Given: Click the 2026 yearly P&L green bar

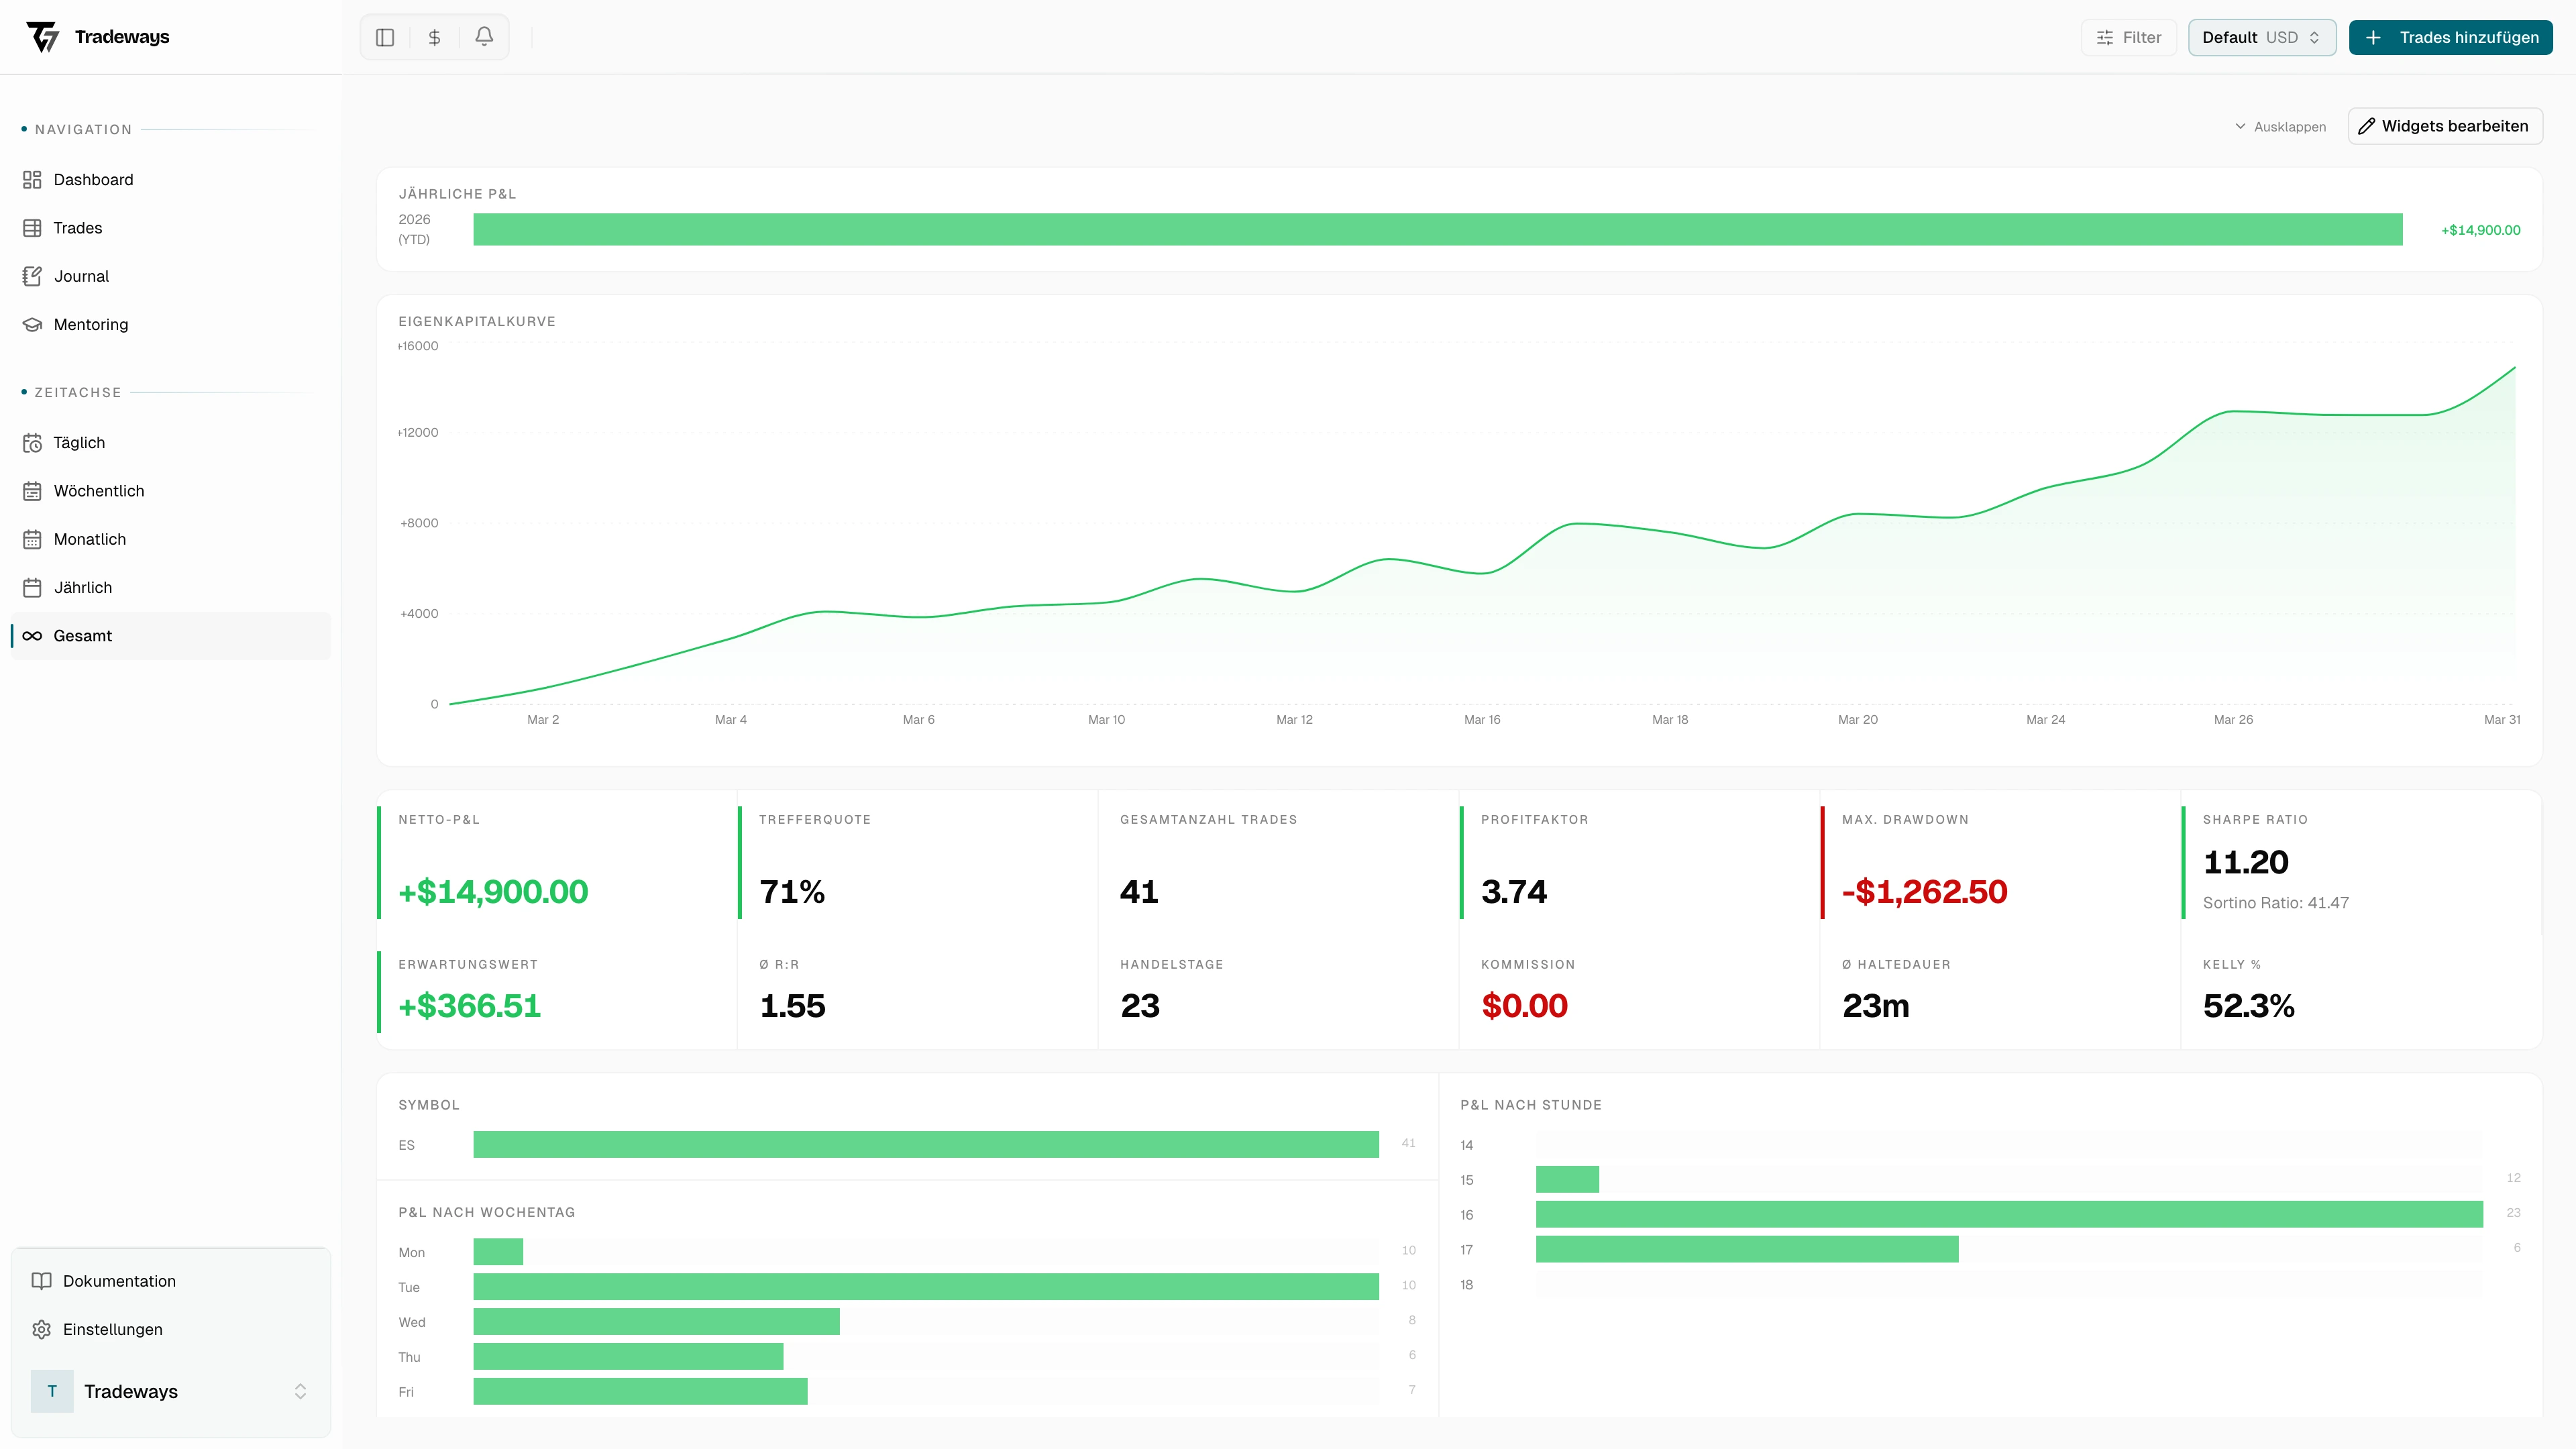Looking at the screenshot, I should coord(1437,229).
